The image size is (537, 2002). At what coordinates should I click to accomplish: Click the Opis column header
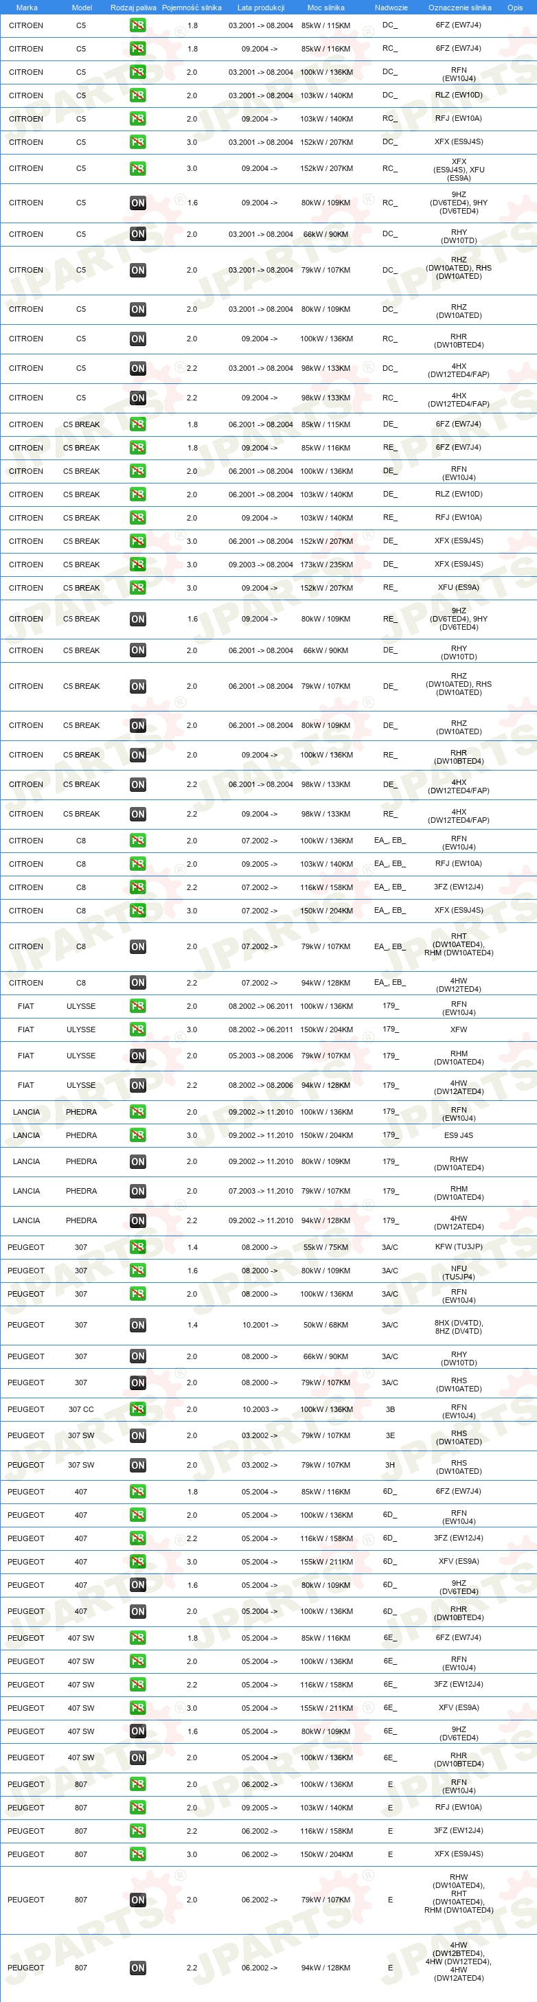tap(514, 8)
